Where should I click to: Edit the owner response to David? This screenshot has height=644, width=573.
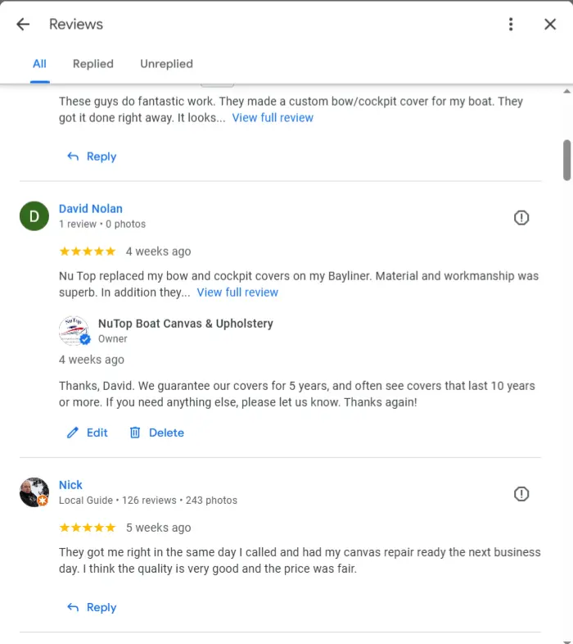point(88,433)
